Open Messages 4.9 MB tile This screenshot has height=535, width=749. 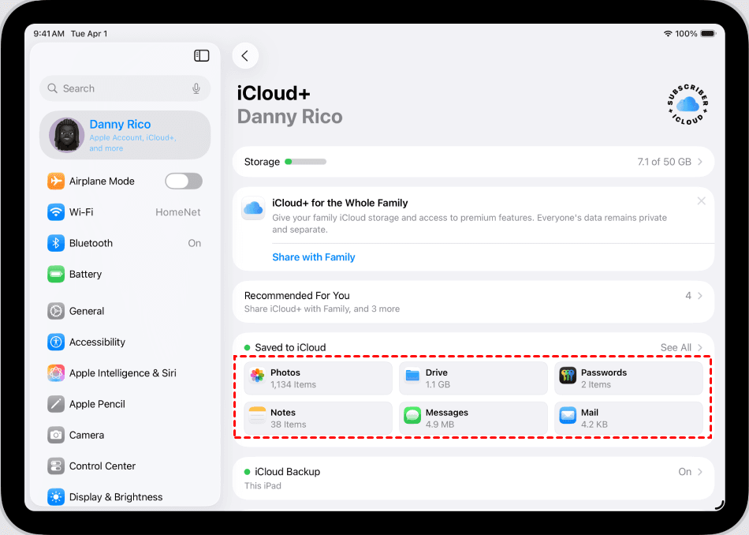pos(473,418)
